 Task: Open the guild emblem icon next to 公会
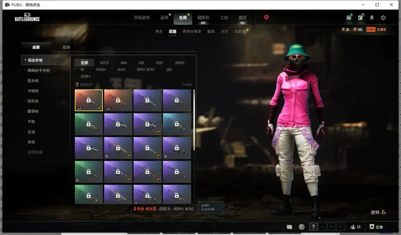pos(372,226)
